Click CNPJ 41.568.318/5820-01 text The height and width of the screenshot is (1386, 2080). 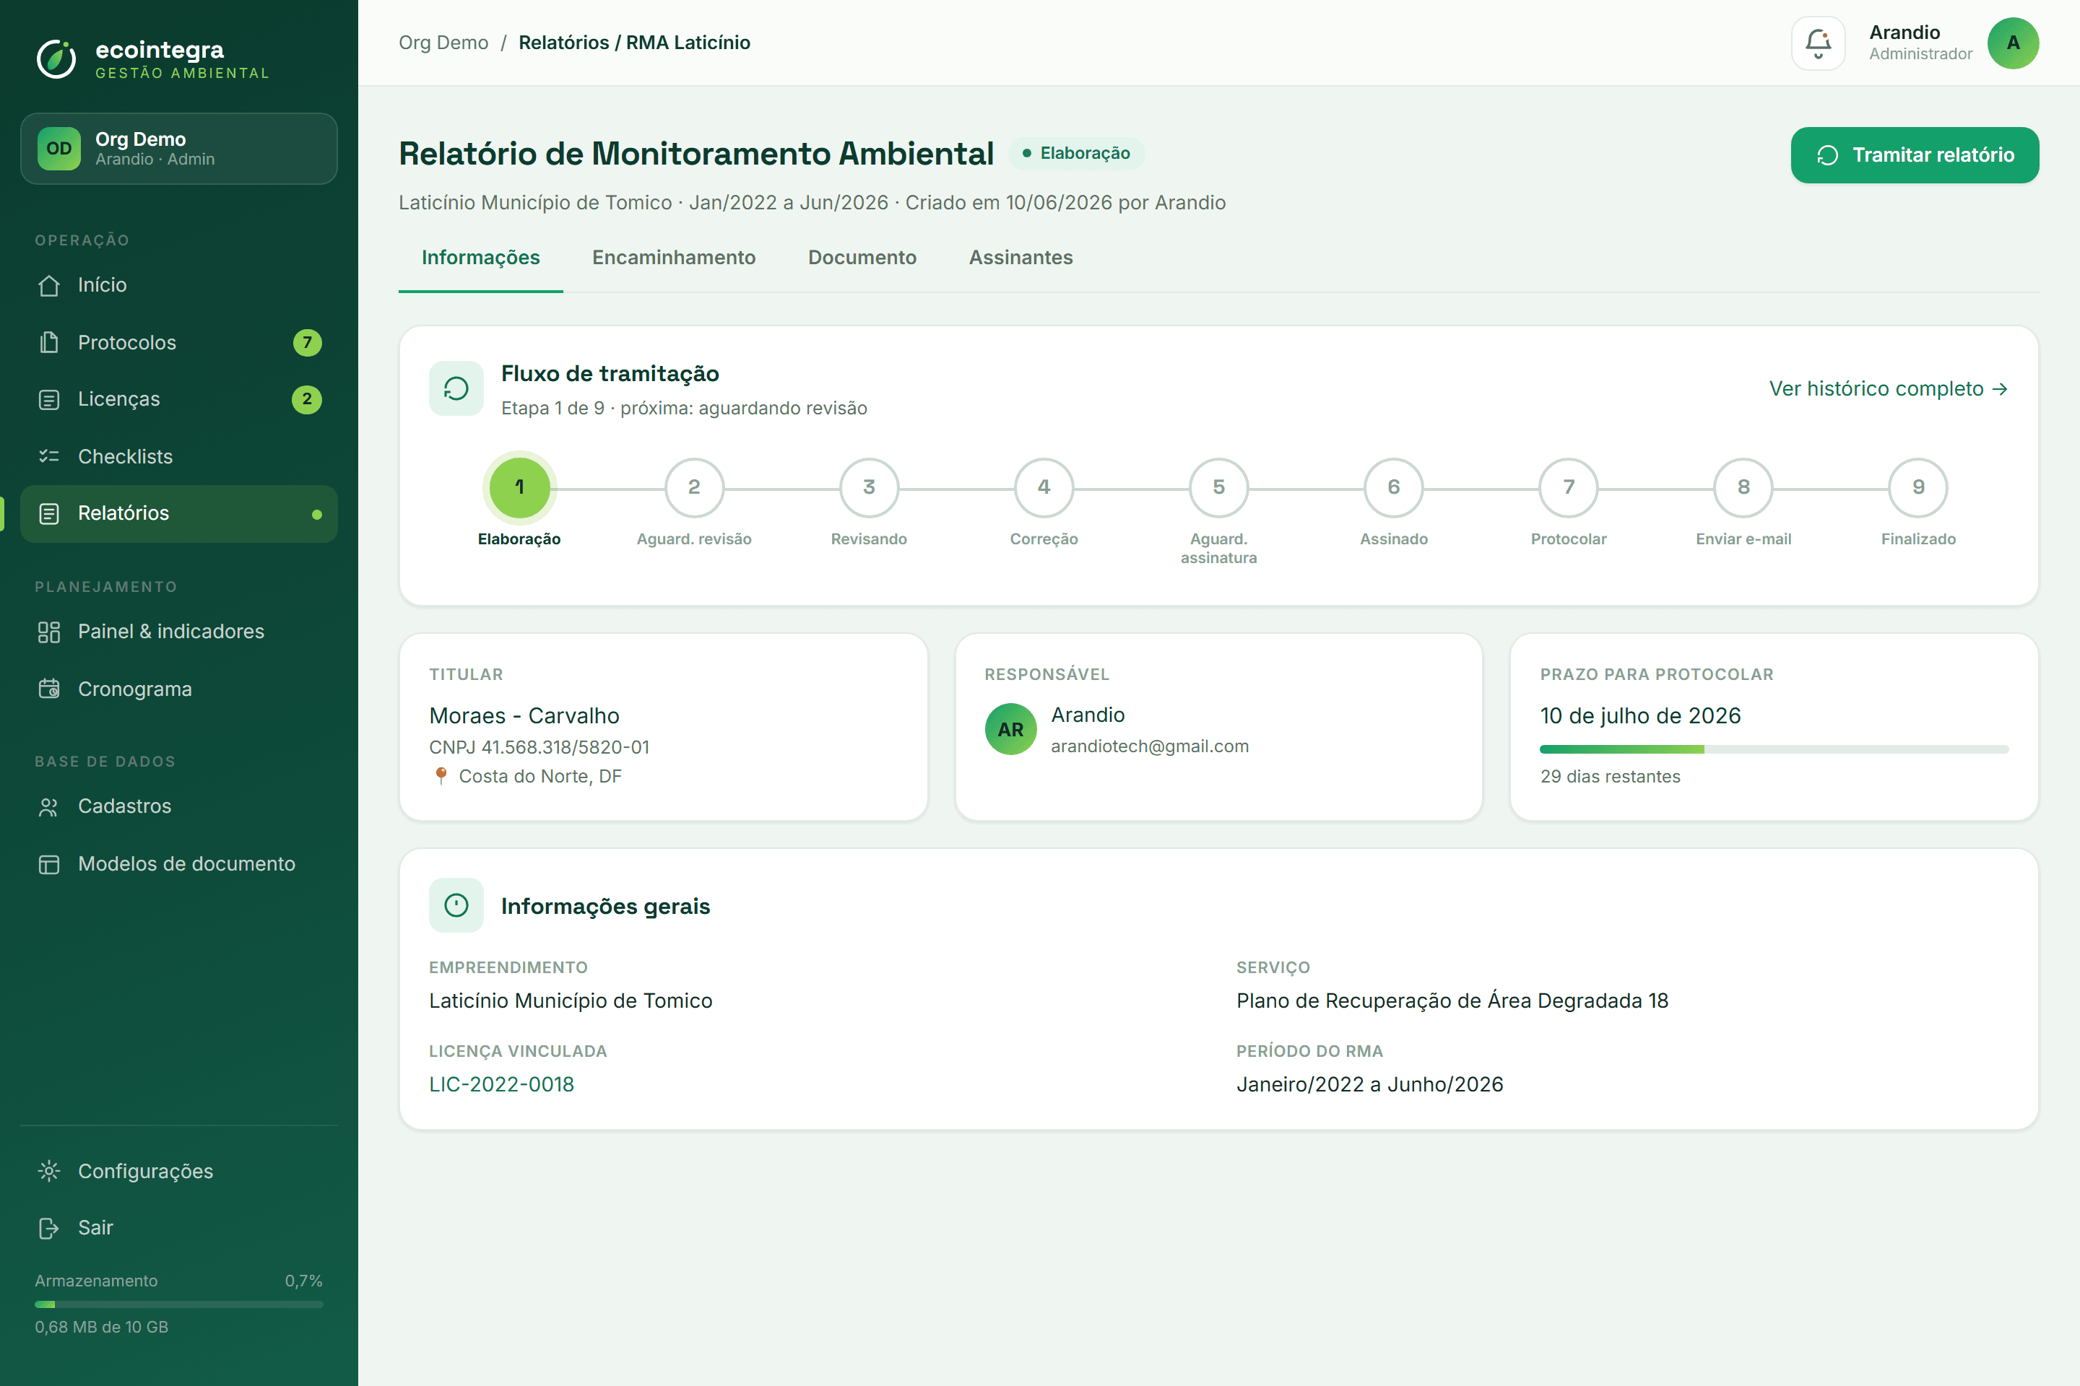[x=539, y=747]
